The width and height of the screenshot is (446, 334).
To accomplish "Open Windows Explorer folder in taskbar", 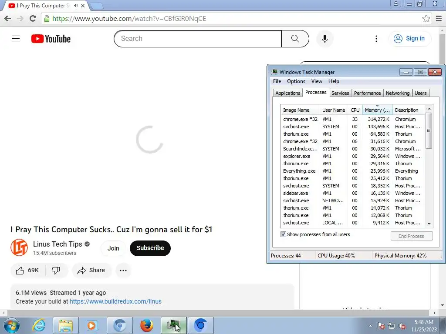I will [66, 325].
